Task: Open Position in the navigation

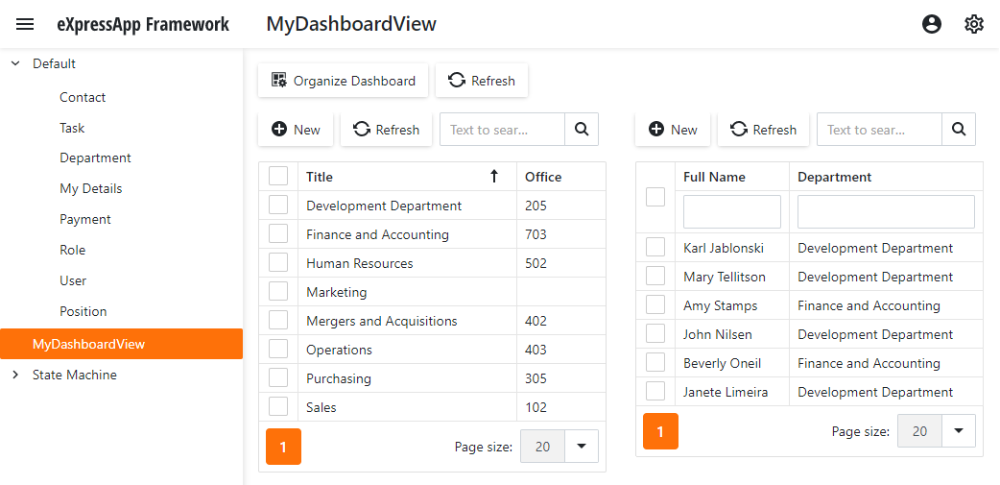Action: [83, 311]
